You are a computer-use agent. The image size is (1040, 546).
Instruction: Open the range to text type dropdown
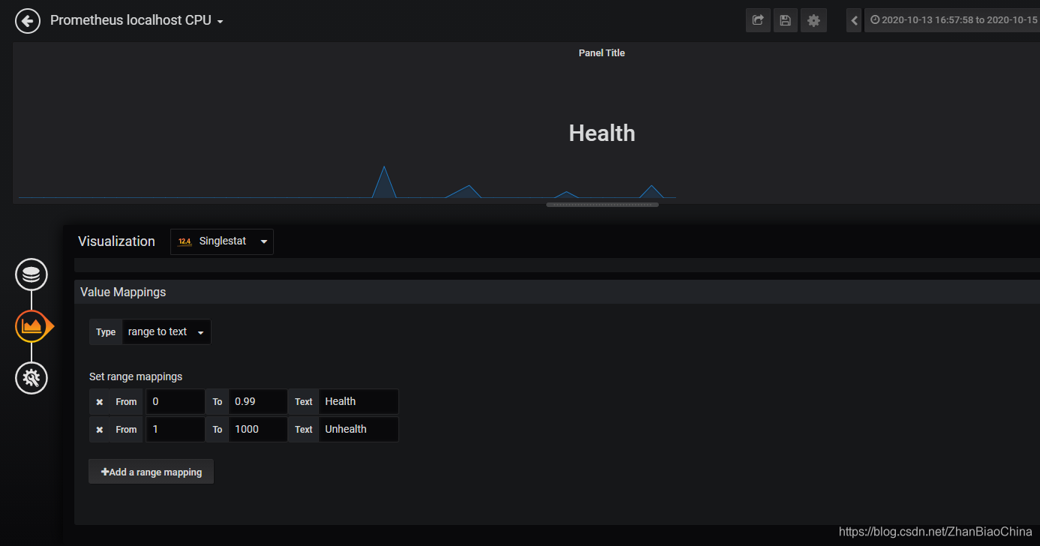(x=167, y=331)
